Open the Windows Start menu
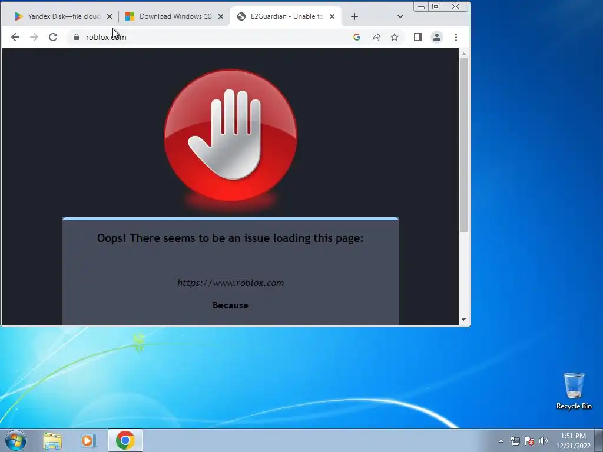Screen dimensions: 603x452 (x=16, y=440)
